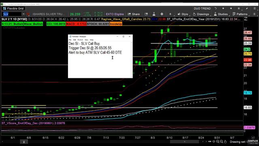Screen dimensions: 259x146
Task: Click the chart horizontal scrollbar thumb
Action: (x=185, y=142)
